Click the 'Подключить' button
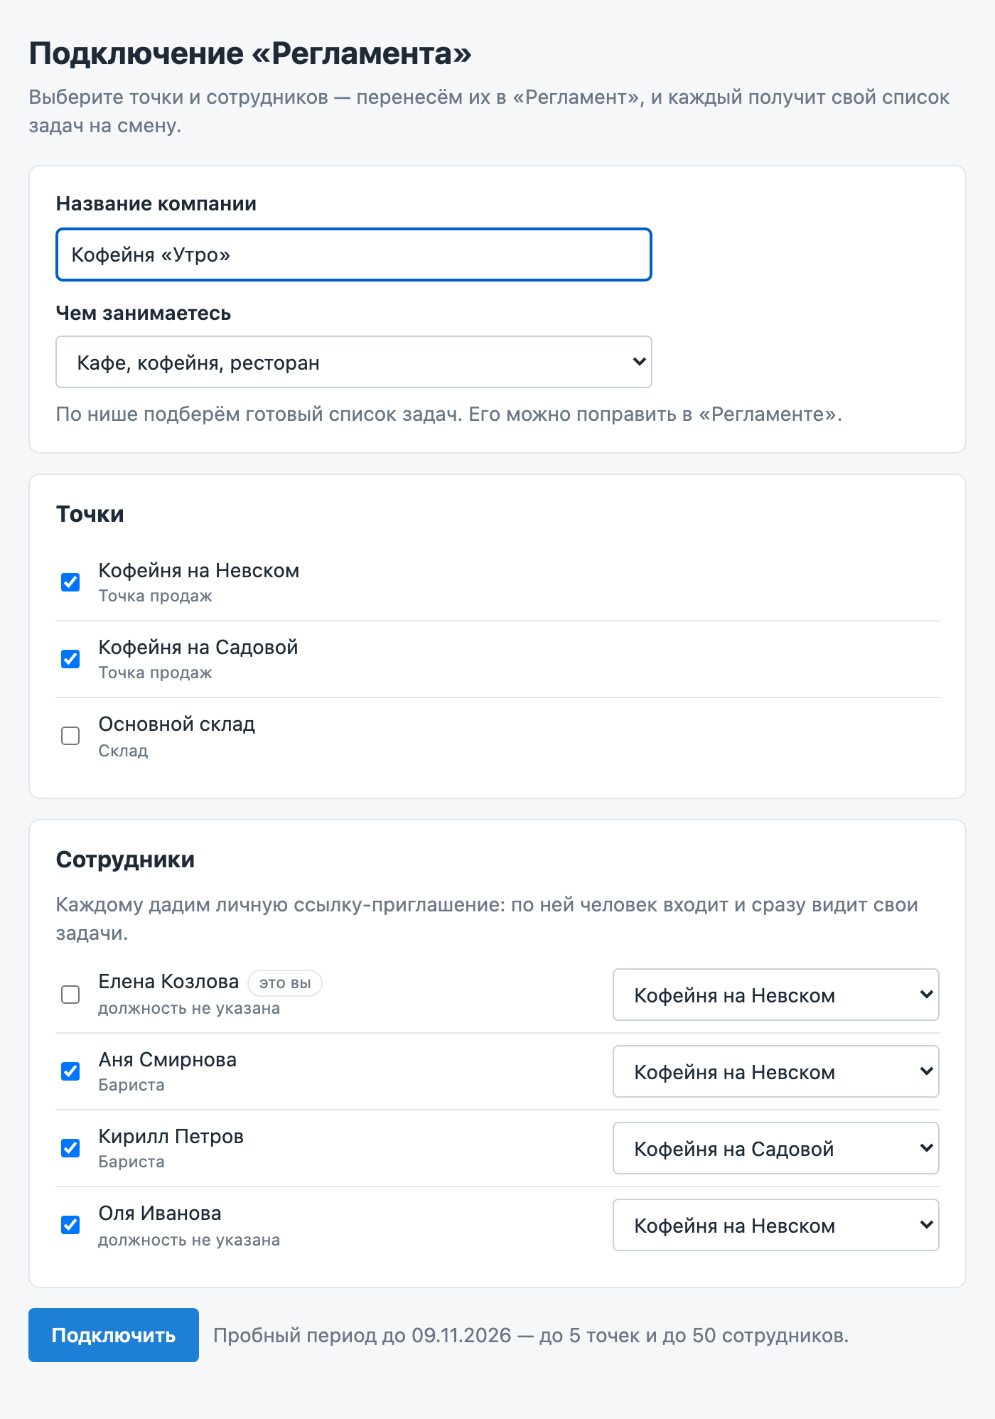Screen dimensions: 995x1419 [114, 1335]
